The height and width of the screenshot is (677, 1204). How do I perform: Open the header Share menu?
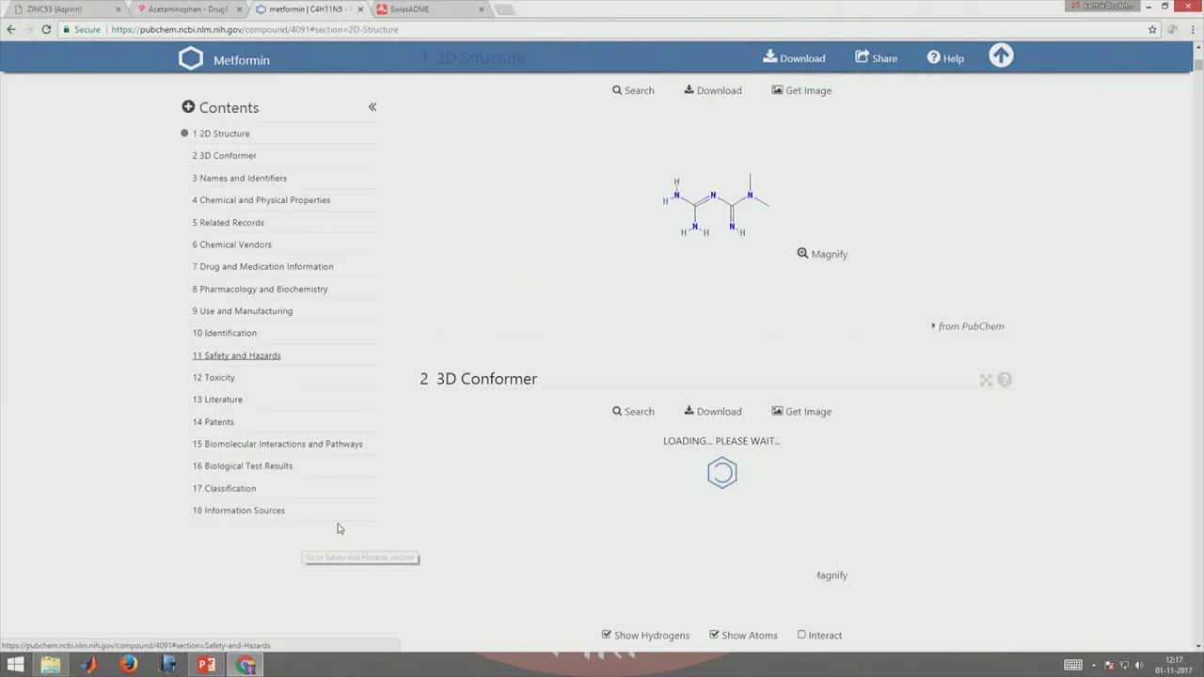[x=876, y=57]
